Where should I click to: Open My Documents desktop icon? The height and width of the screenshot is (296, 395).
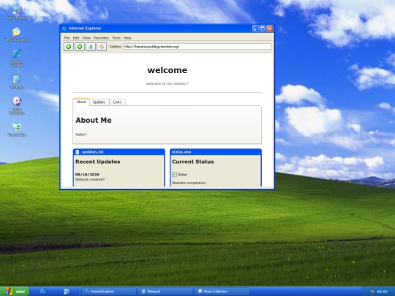[x=17, y=34]
